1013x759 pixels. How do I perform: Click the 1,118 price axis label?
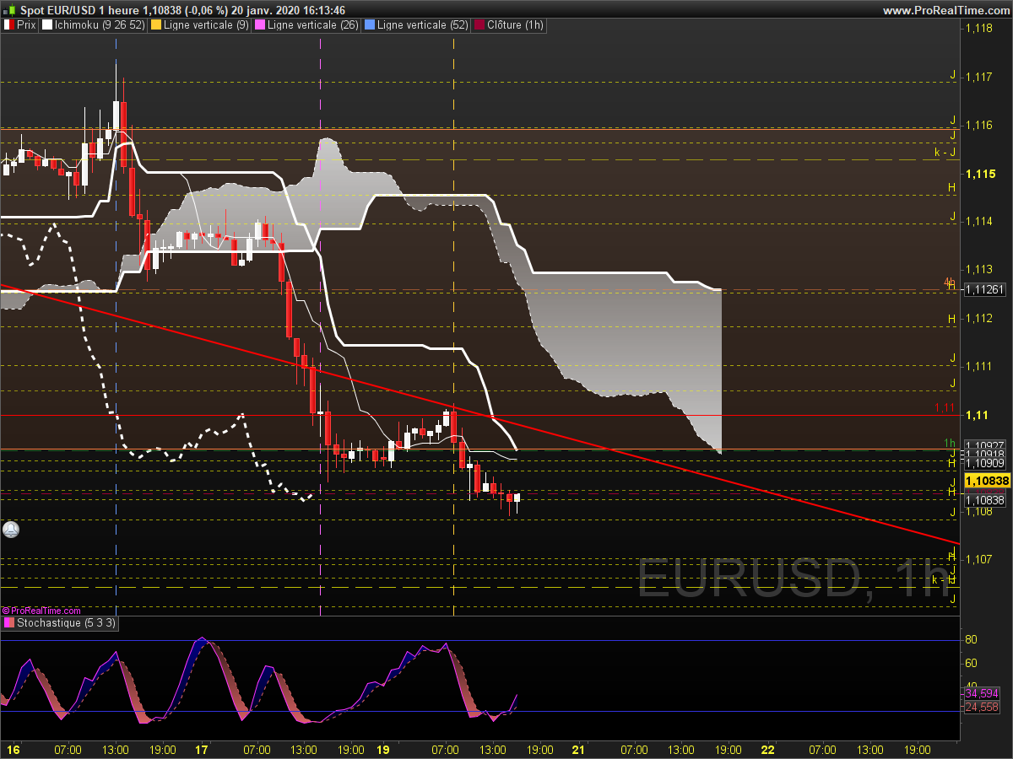pos(979,29)
